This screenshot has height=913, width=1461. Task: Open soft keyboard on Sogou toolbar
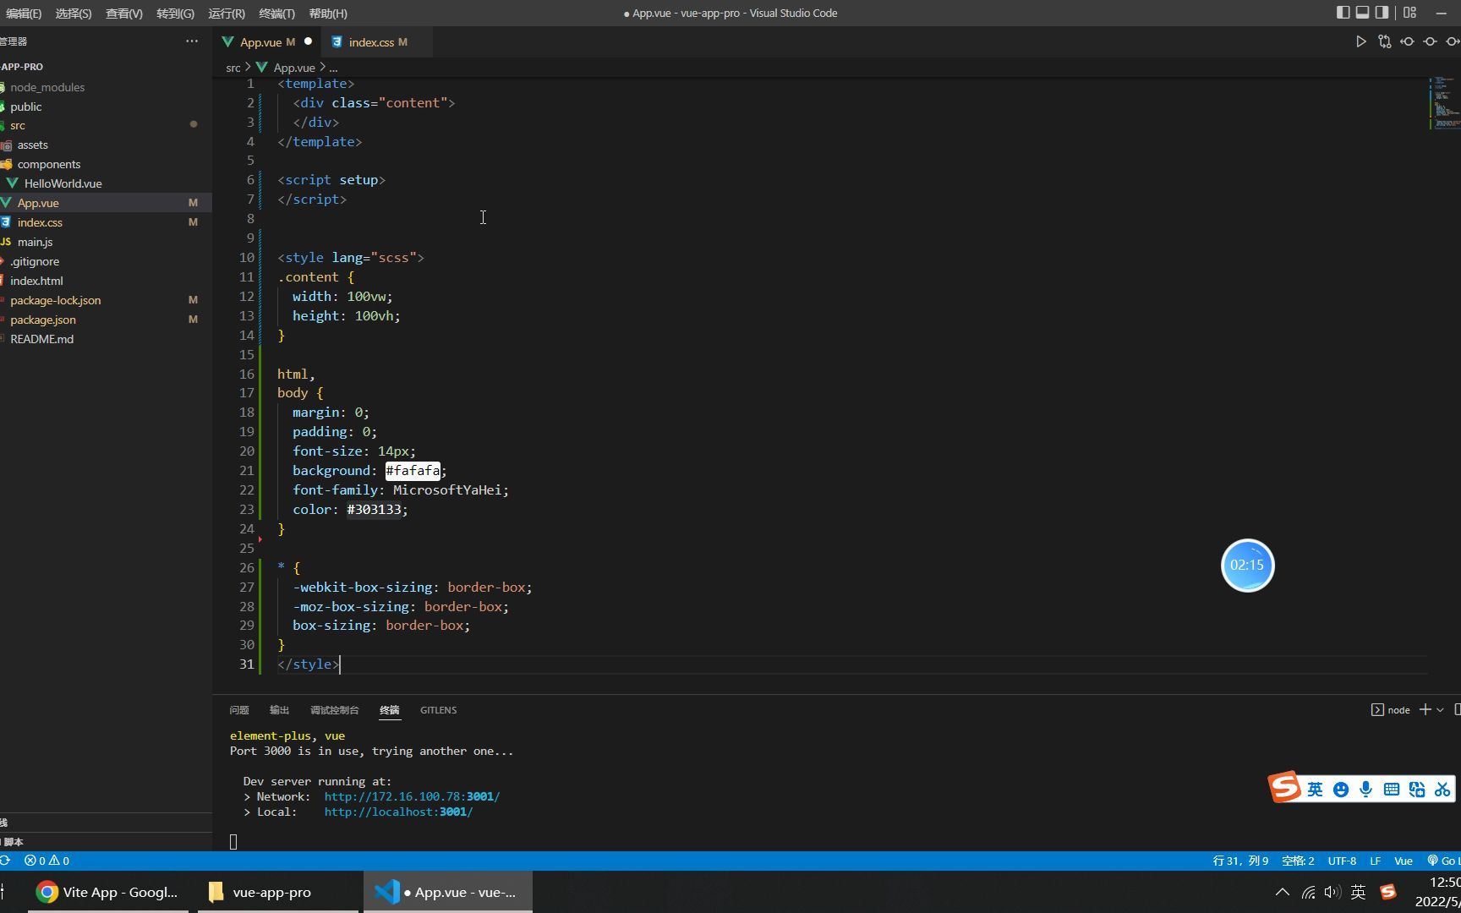[x=1392, y=790]
